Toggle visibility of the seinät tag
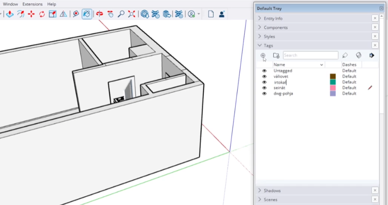 265,88
